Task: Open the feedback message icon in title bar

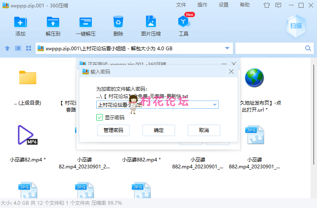Action: pos(278,5)
